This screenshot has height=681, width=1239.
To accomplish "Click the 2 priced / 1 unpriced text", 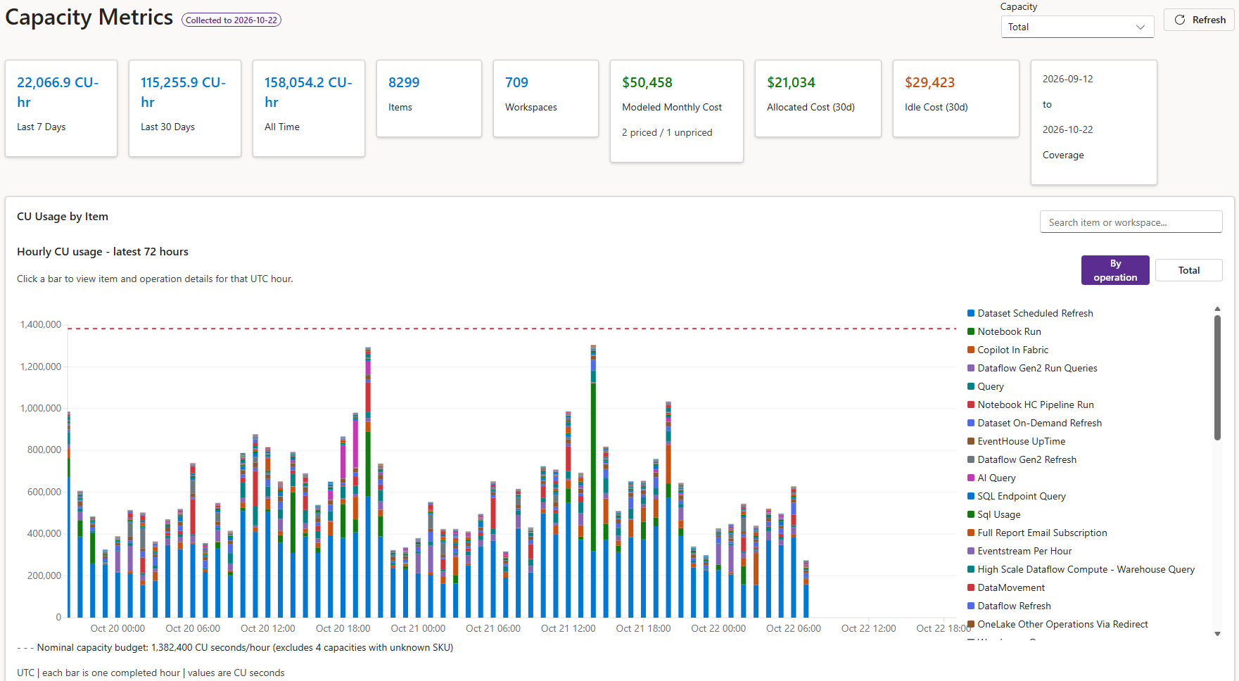I will coord(667,132).
